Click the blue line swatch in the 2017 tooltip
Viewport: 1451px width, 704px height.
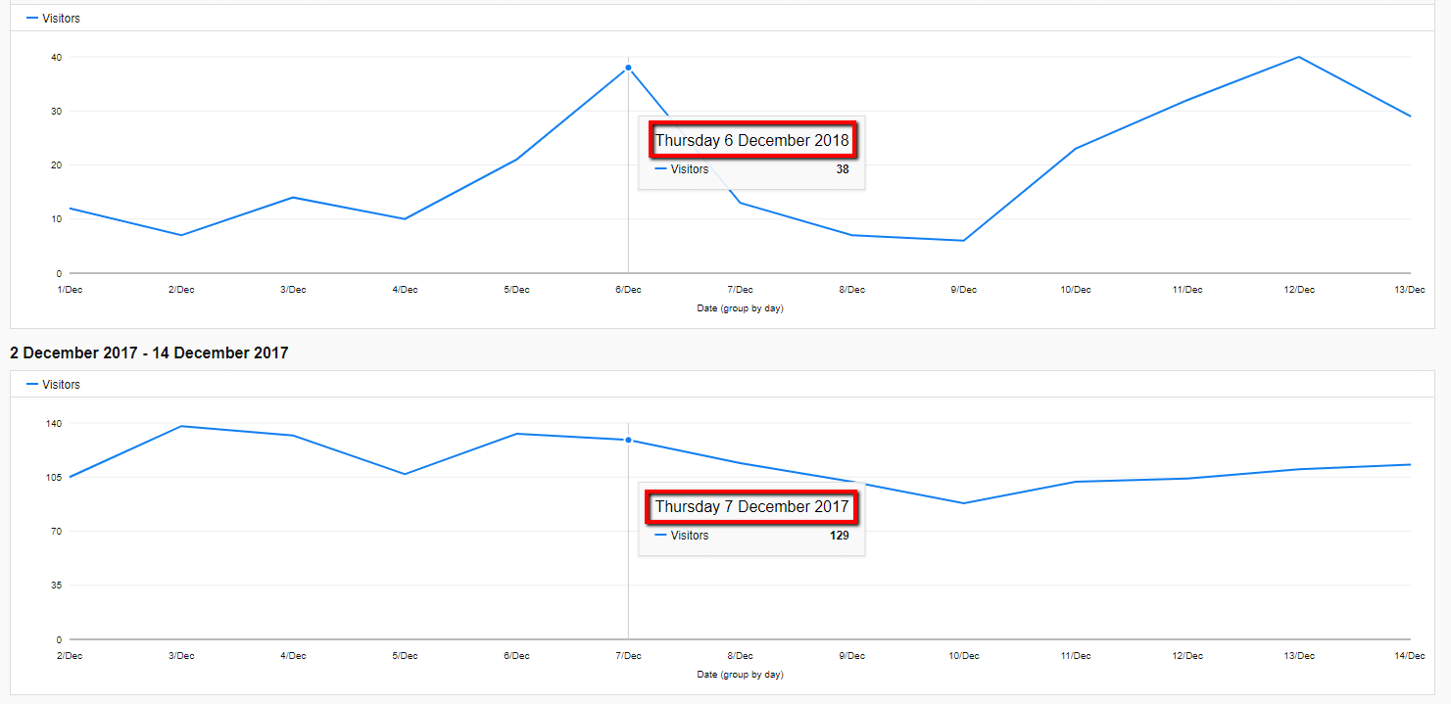(x=660, y=536)
